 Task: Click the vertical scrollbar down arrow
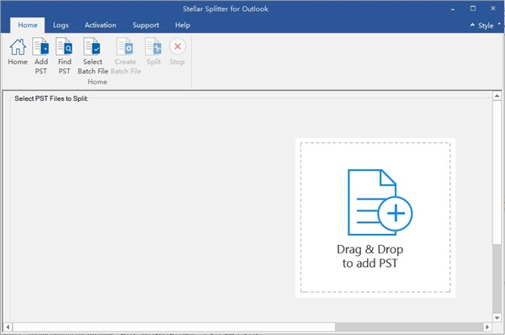click(497, 317)
